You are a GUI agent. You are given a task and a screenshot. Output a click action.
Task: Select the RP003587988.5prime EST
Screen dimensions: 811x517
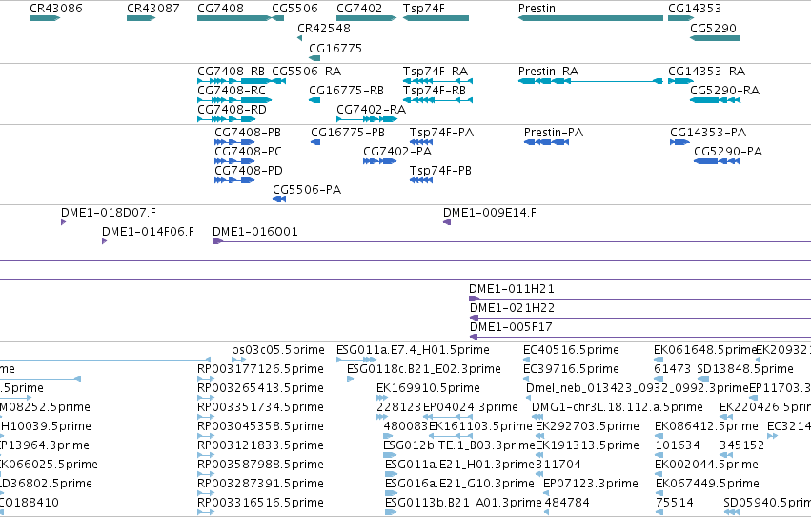[206, 474]
